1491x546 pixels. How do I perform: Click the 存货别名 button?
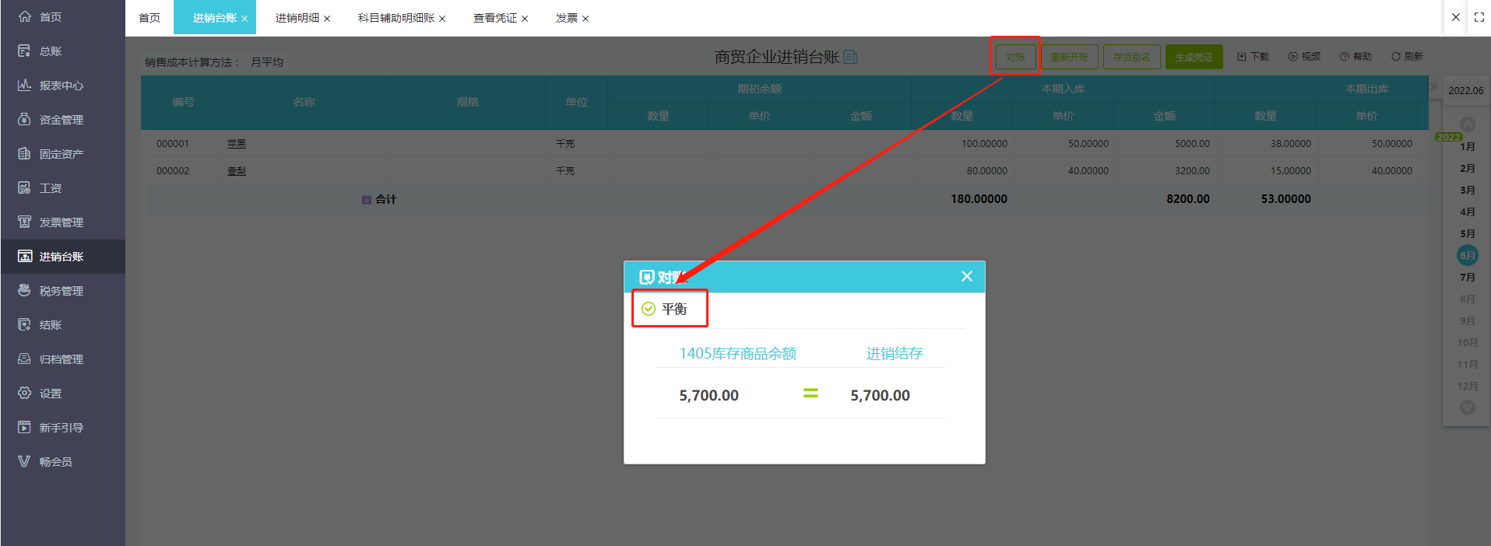(1132, 57)
